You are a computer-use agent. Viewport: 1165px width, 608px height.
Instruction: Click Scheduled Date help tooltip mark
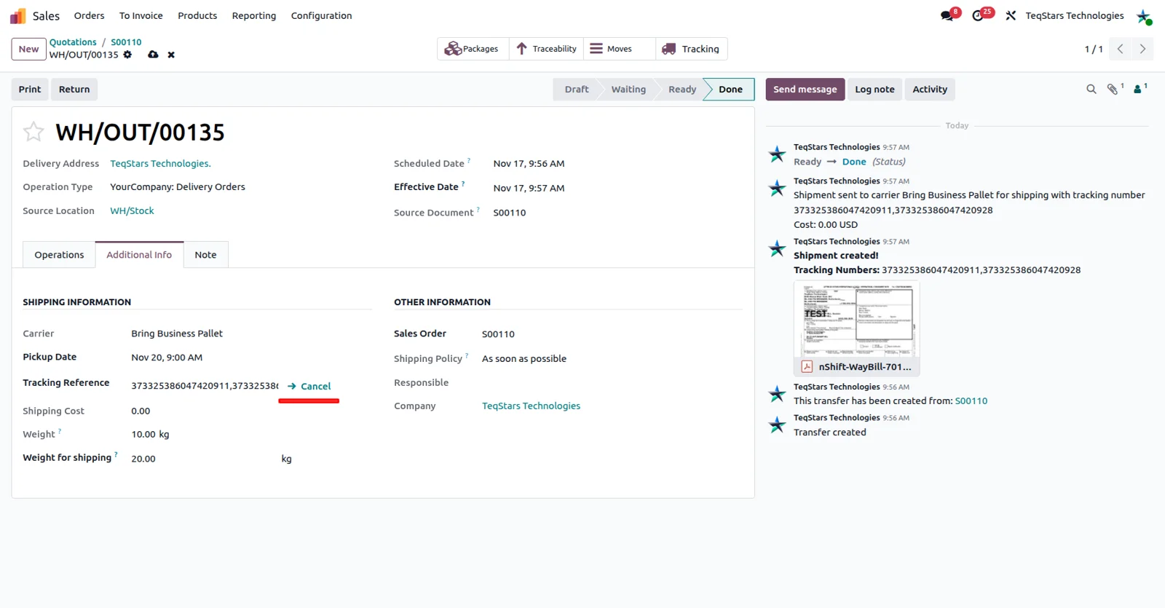[x=469, y=160]
